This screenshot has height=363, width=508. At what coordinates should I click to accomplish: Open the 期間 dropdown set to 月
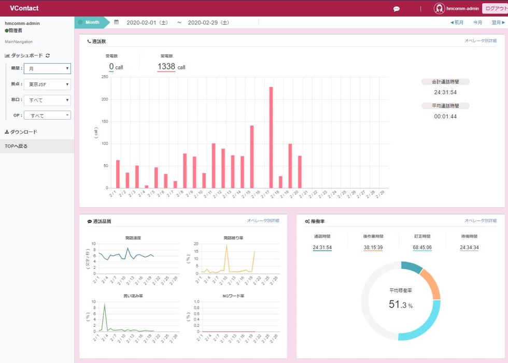[x=47, y=68]
